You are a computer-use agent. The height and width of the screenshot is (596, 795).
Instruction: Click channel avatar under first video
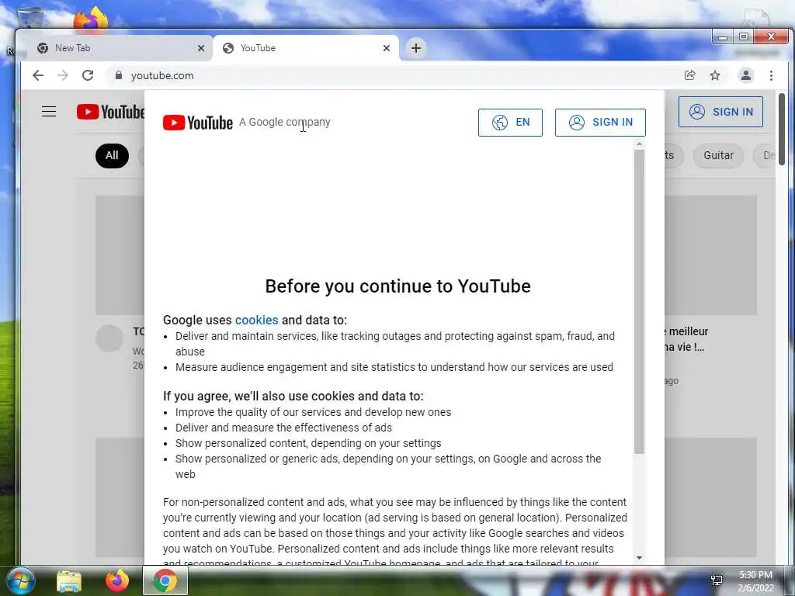[x=109, y=338]
